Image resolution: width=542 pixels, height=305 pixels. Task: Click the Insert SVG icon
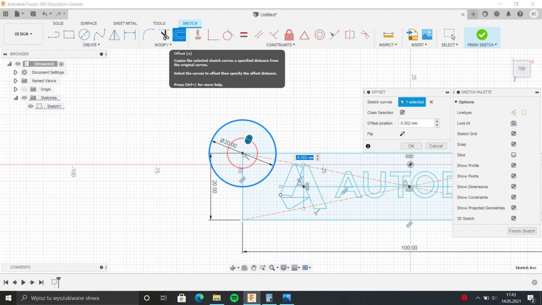click(x=412, y=35)
